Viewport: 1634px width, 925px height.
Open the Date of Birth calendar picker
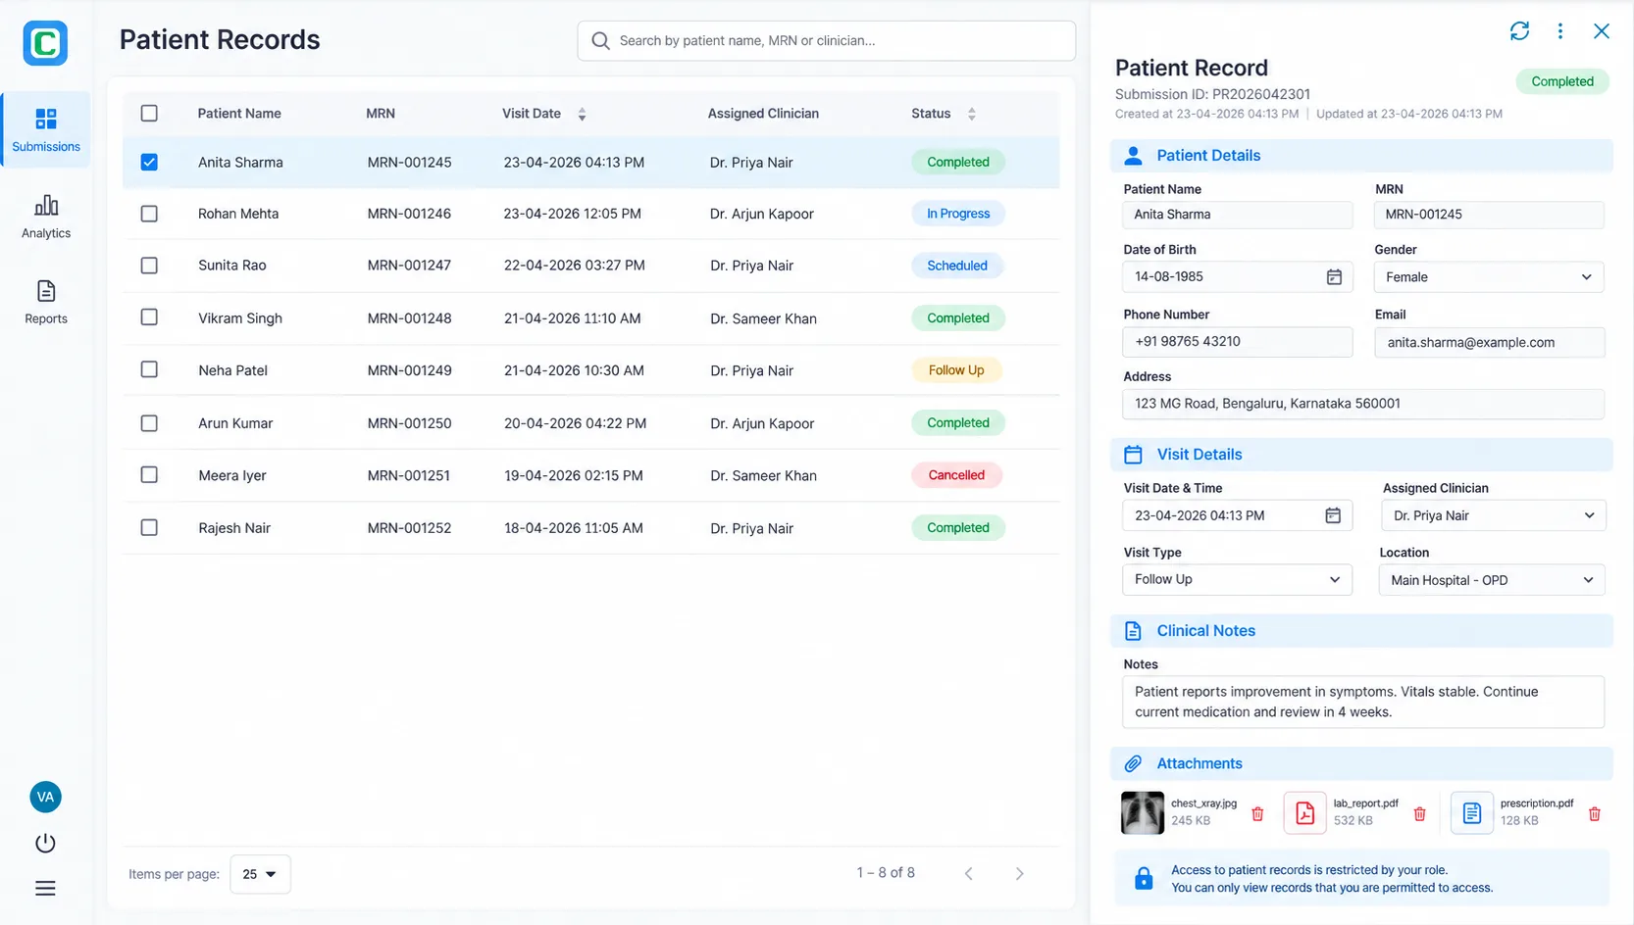click(x=1334, y=277)
